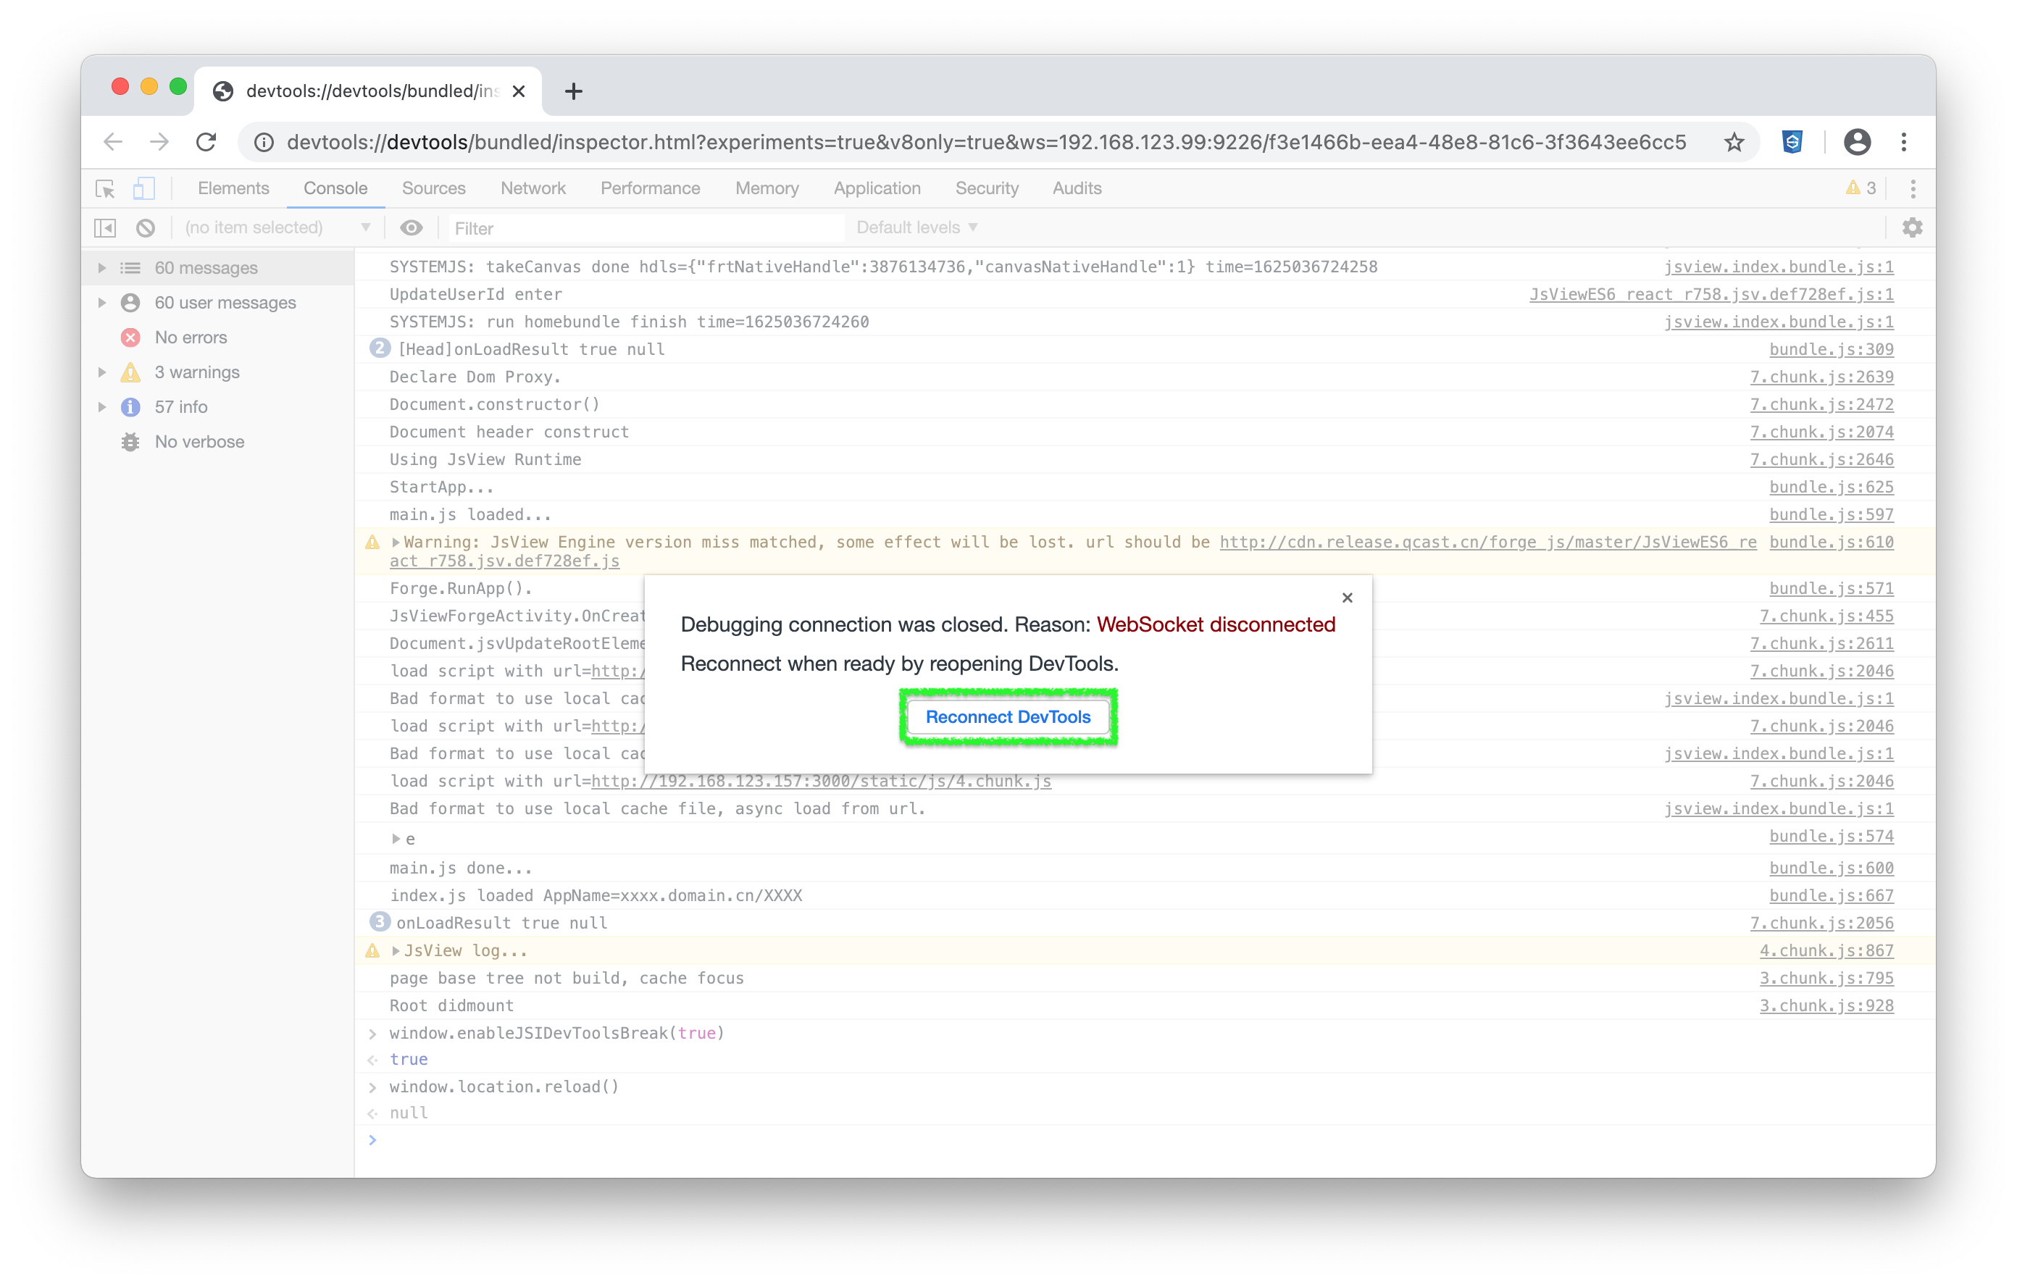This screenshot has height=1285, width=2017.
Task: Open the new tab plus button
Action: pos(574,91)
